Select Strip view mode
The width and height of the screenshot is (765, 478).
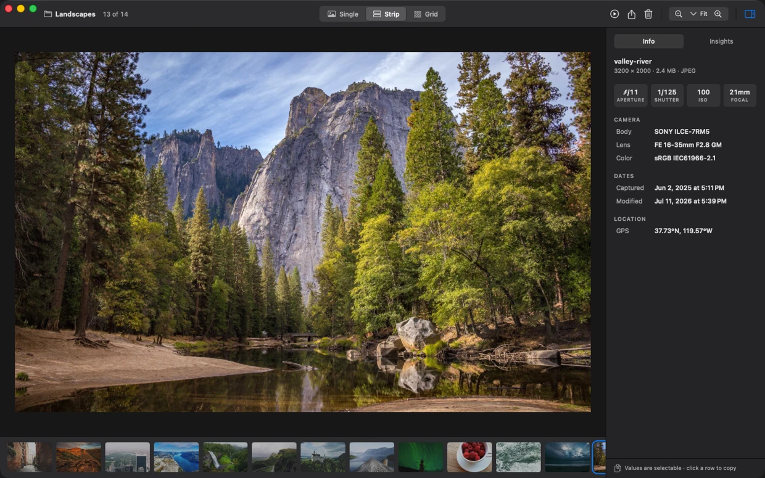click(x=386, y=14)
